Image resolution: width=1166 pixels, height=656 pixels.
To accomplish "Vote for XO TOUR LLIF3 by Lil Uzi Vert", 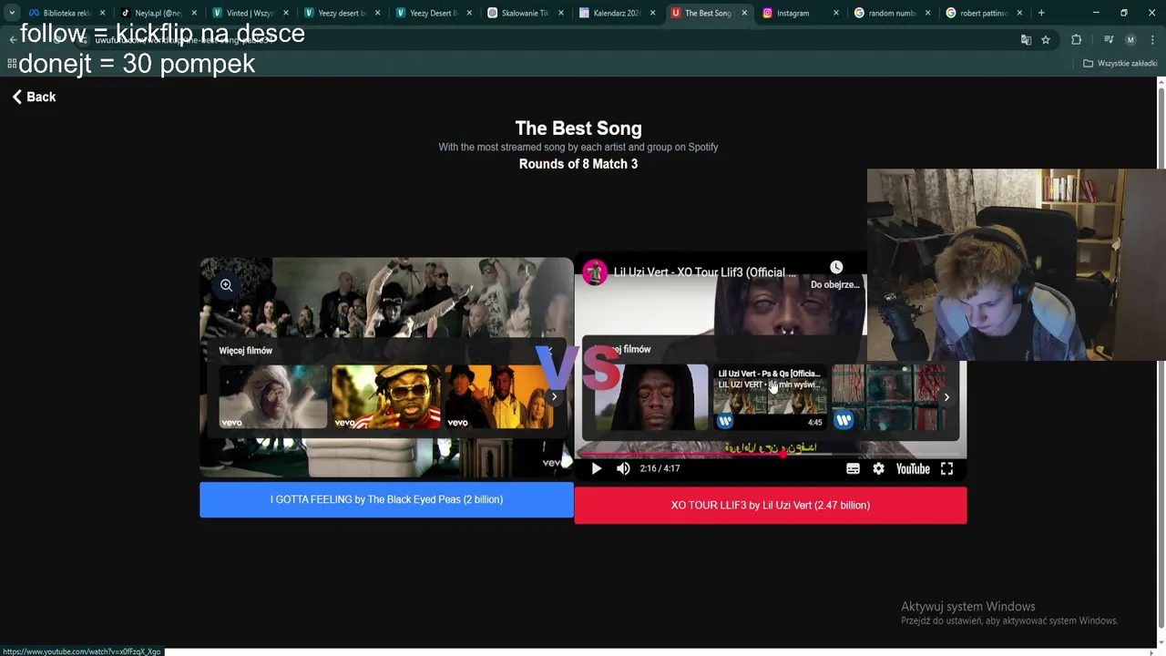I will 771,505.
